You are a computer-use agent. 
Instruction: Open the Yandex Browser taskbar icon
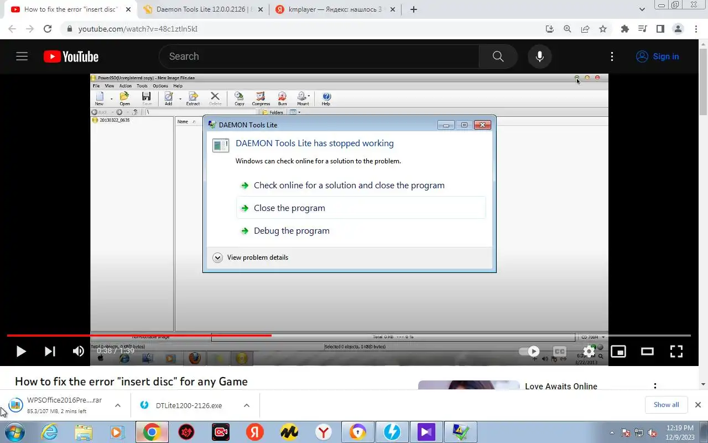click(324, 432)
